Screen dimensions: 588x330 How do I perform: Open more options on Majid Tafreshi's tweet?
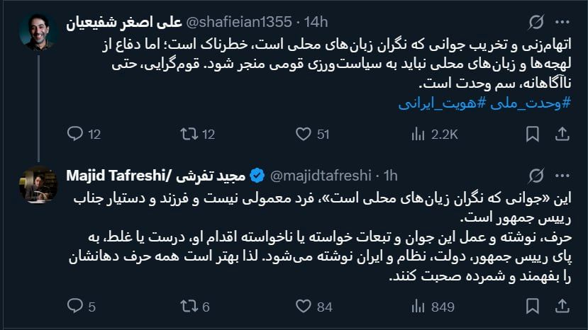coord(562,175)
